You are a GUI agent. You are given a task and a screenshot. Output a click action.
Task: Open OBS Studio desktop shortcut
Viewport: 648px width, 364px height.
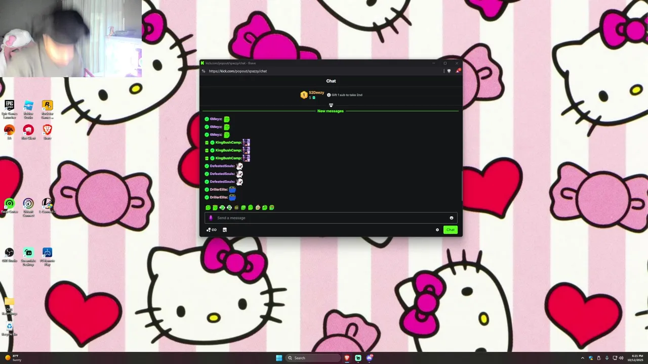[9, 255]
